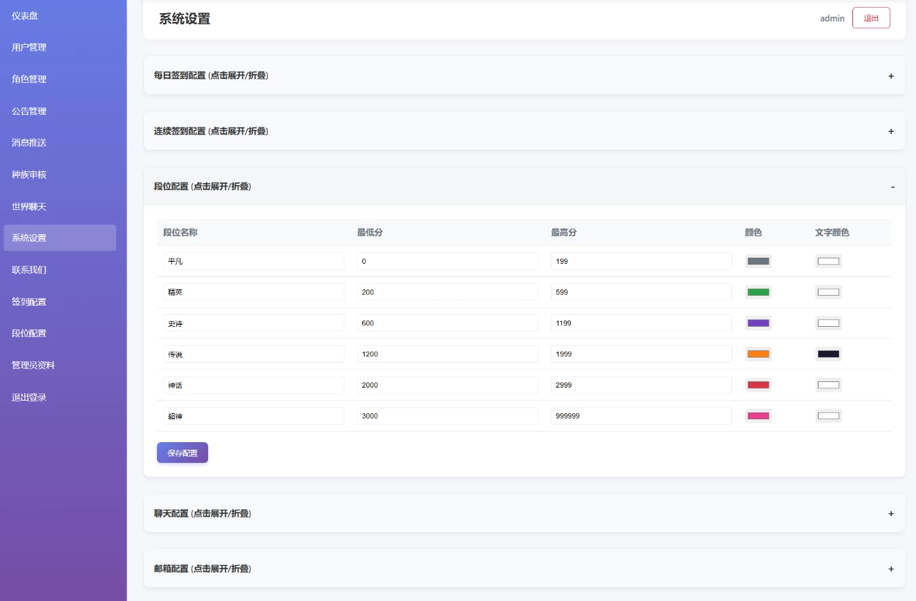Go to 消息推送 in the sidebar

(28, 142)
